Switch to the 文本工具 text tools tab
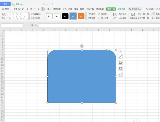Viewport: 160px width, 122px height. point(121,9)
